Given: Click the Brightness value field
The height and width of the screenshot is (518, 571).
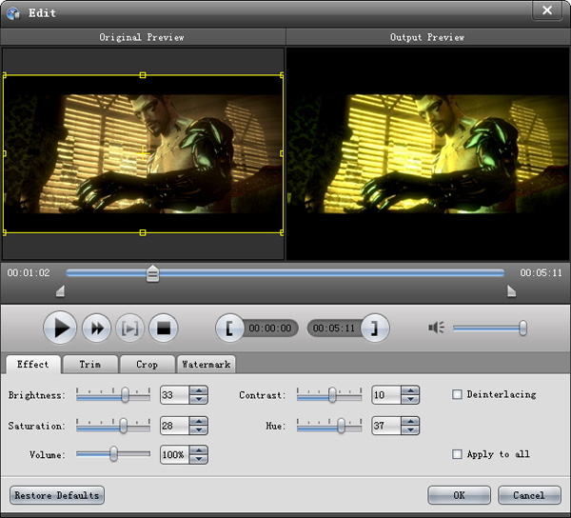Looking at the screenshot, I should point(174,395).
